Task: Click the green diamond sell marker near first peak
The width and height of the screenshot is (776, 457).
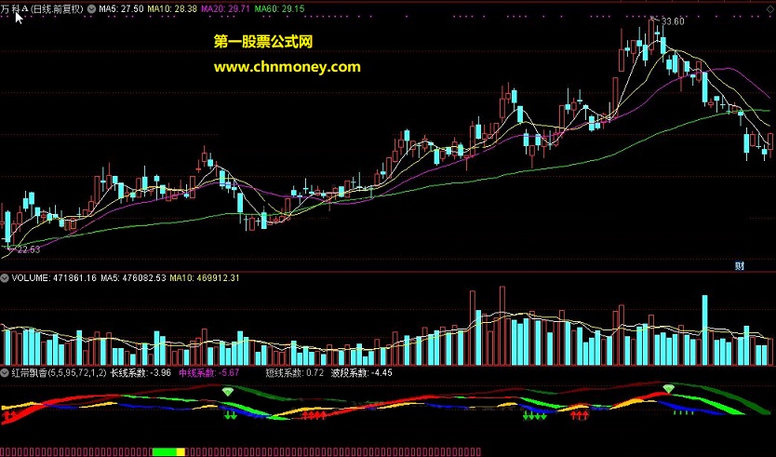Action: click(228, 392)
